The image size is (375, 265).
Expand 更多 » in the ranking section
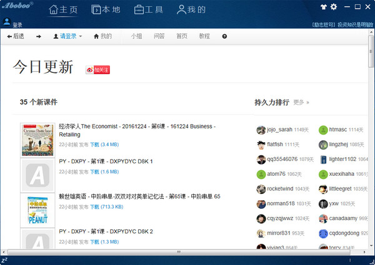point(301,102)
